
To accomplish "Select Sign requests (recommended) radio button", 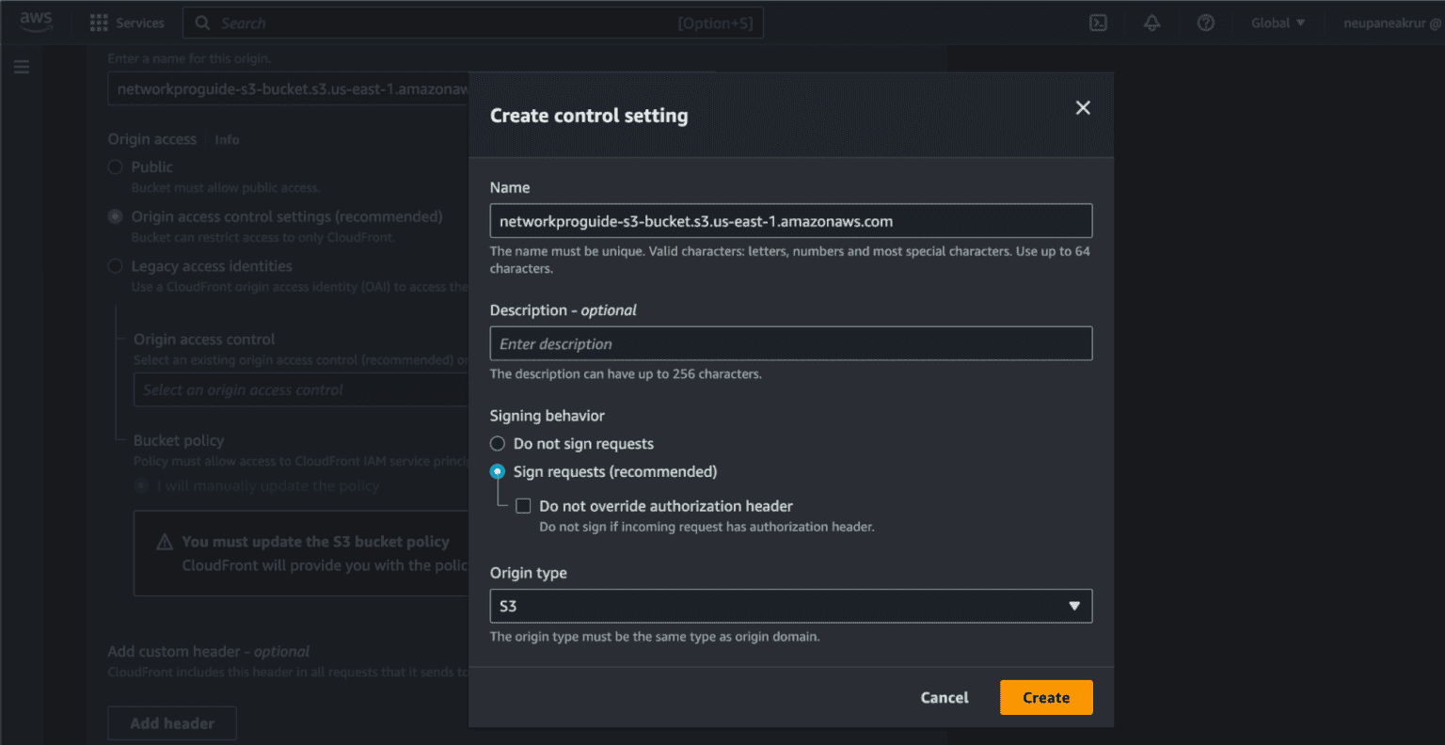I will point(498,472).
